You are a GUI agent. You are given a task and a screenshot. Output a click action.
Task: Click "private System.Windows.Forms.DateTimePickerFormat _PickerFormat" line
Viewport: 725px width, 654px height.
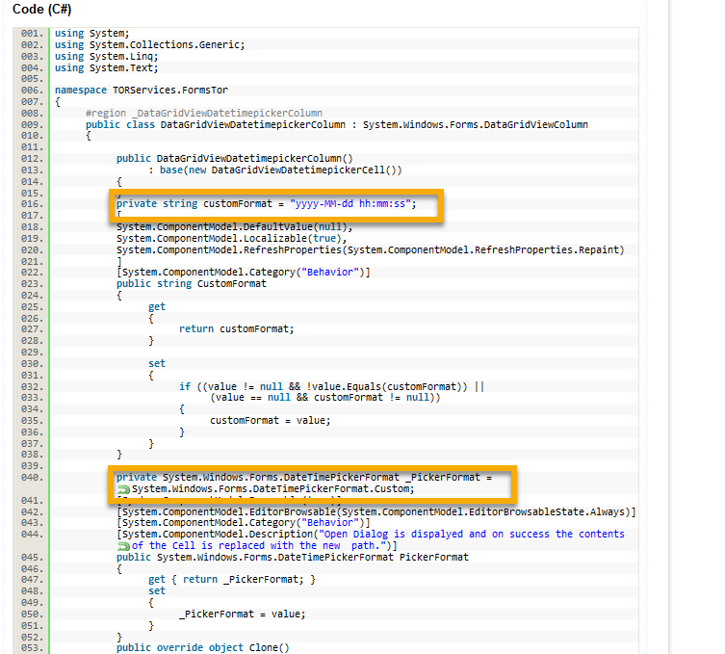(x=304, y=478)
